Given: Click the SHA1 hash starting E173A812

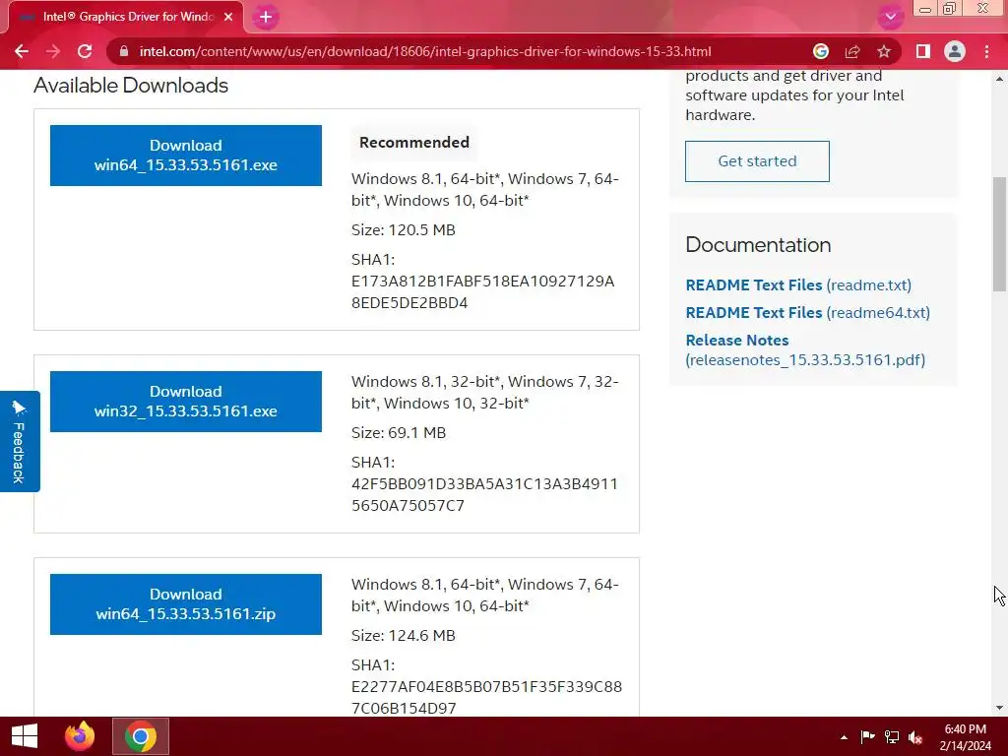Looking at the screenshot, I should click(482, 291).
